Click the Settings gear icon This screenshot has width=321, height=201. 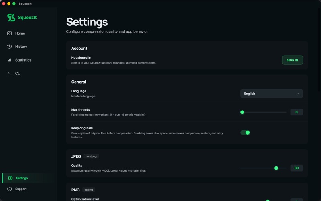point(10,178)
